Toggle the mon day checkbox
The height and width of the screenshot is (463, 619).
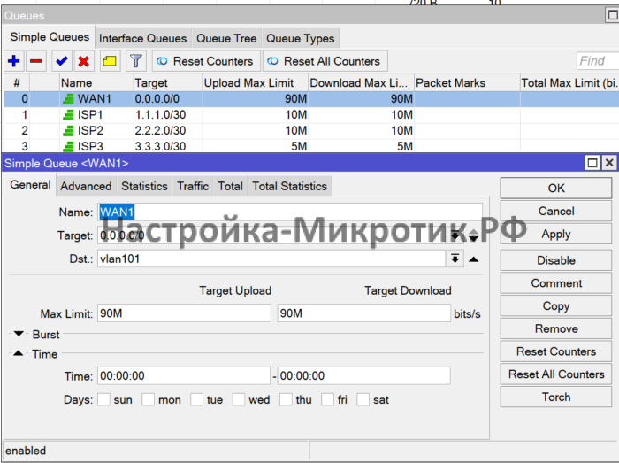point(149,399)
